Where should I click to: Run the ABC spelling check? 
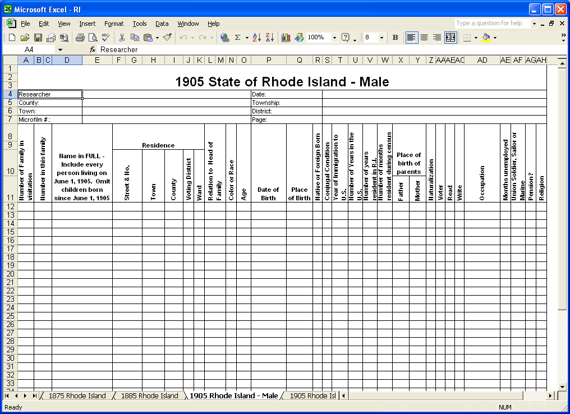tap(106, 38)
